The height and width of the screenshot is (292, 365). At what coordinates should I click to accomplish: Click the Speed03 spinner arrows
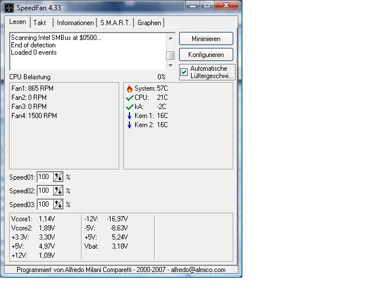[x=58, y=204]
